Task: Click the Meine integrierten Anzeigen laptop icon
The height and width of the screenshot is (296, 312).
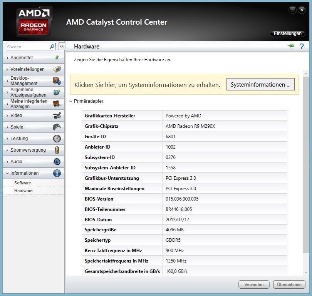Action: (x=57, y=104)
